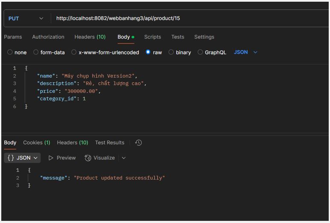Click the request URL input field

click(188, 18)
